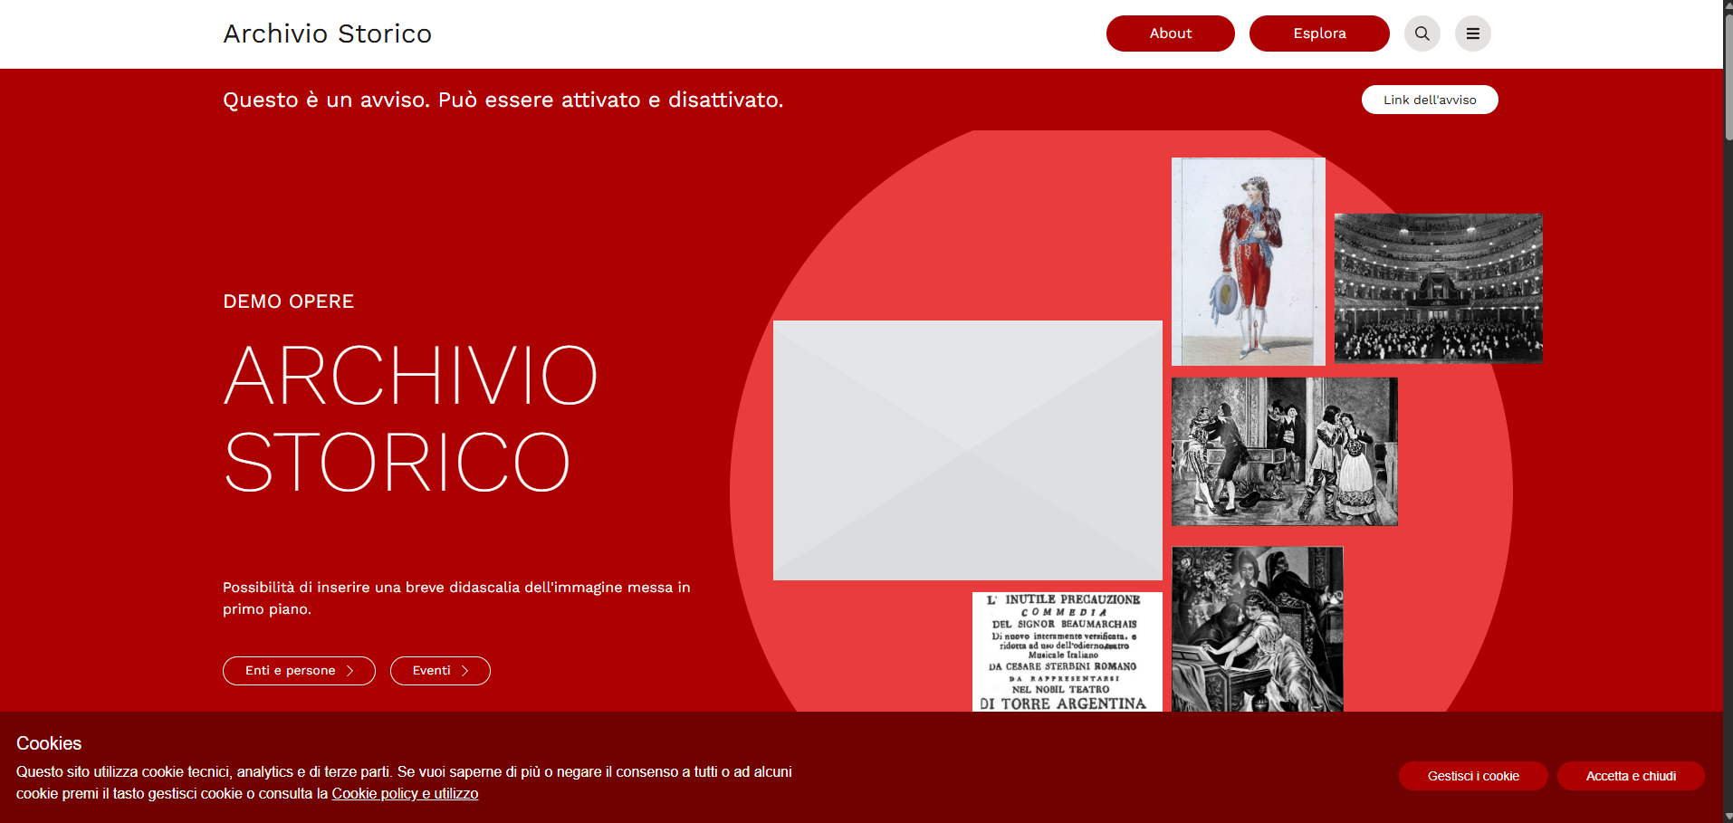The image size is (1733, 823).
Task: Open the hamburger menu icon
Action: (x=1472, y=33)
